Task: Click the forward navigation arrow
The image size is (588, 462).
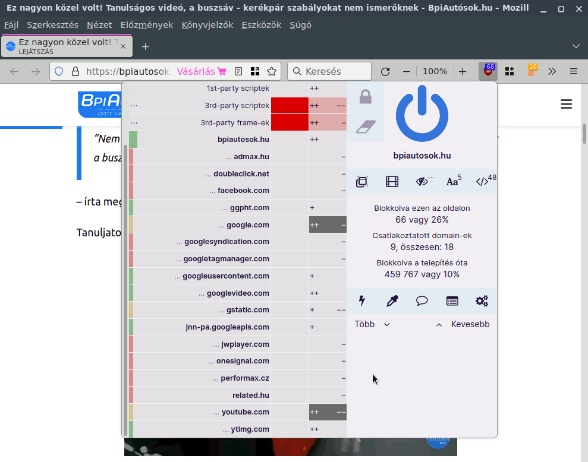Action: [x=36, y=71]
